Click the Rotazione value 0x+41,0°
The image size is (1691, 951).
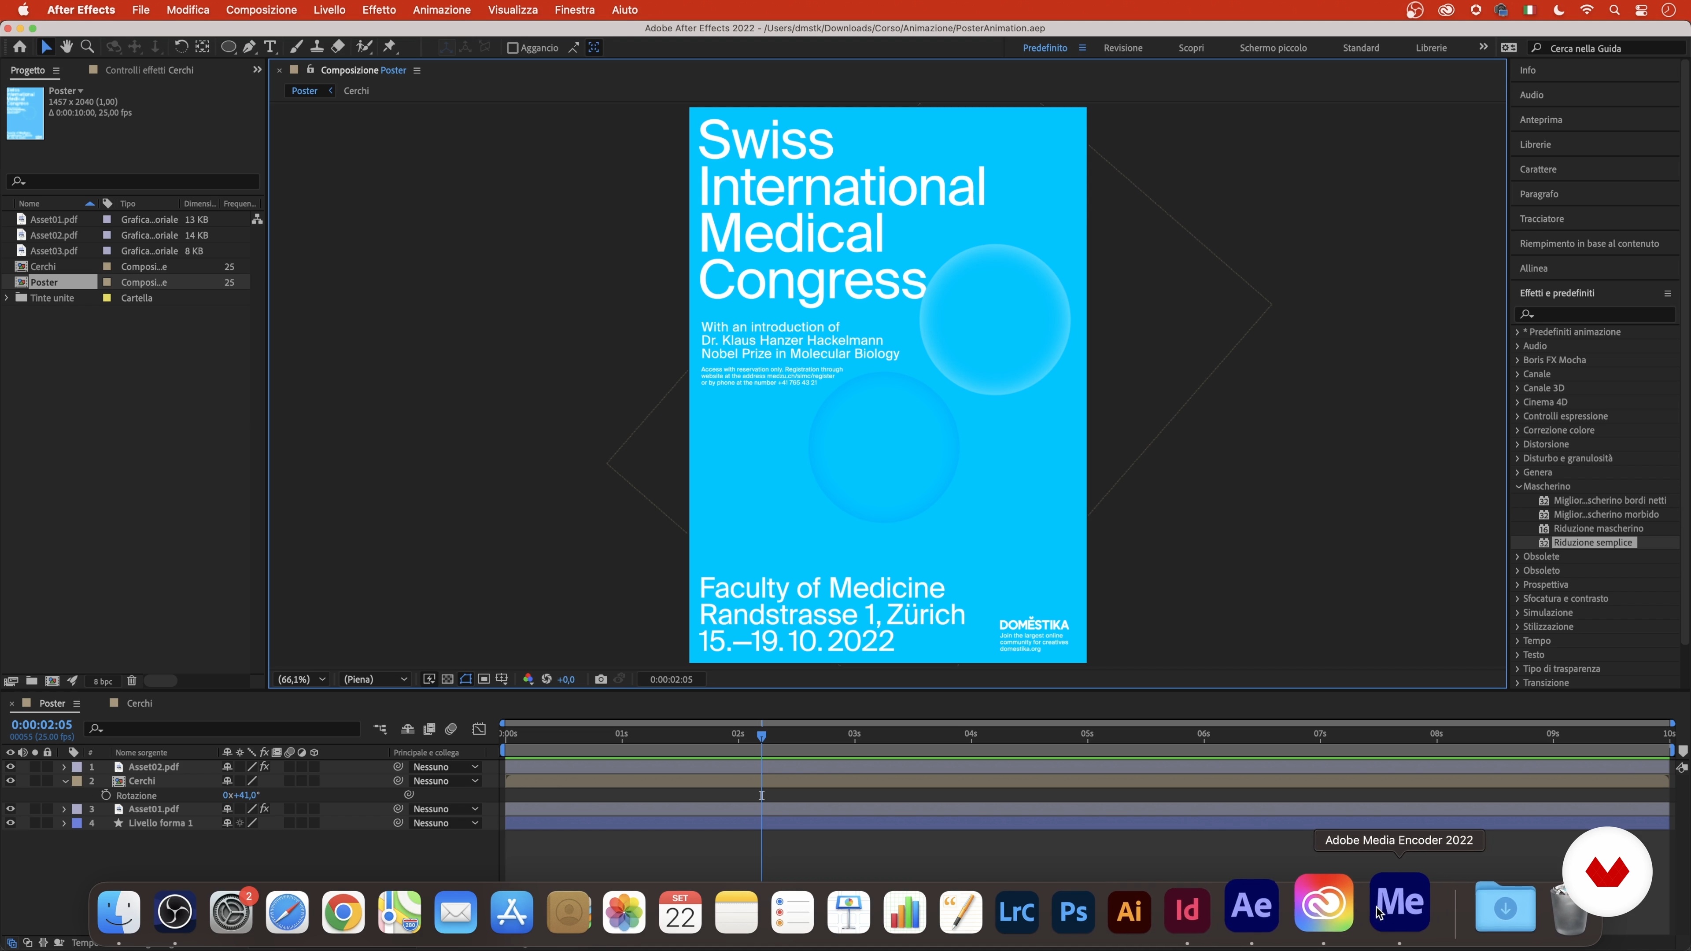pyautogui.click(x=241, y=795)
